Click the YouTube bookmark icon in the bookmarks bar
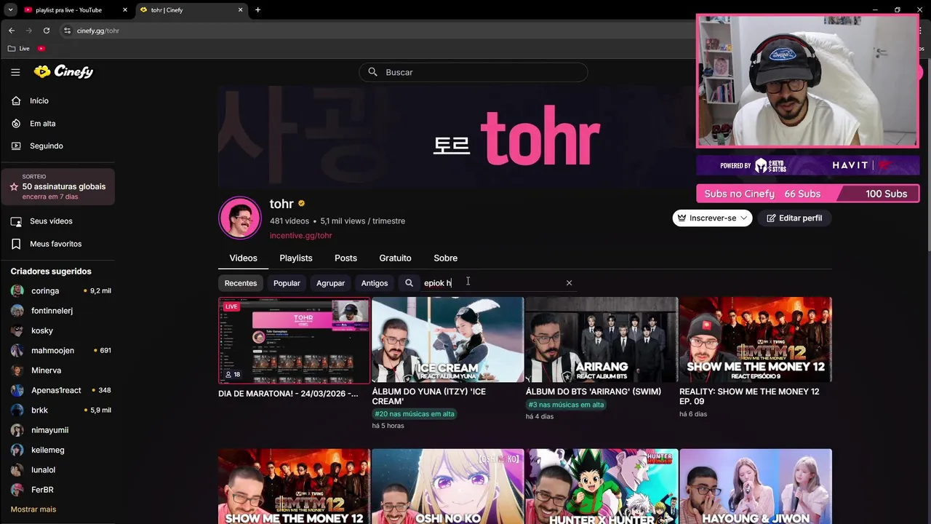This screenshot has height=524, width=931. coord(41,48)
